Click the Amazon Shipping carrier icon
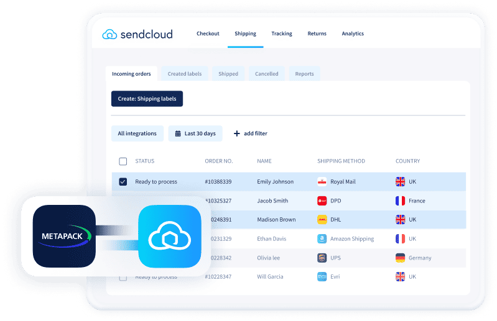The image size is (497, 321). [322, 239]
